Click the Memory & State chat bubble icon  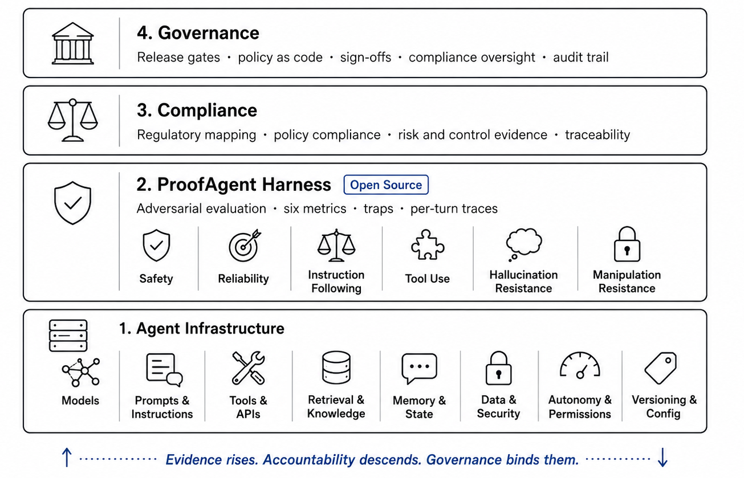click(419, 370)
